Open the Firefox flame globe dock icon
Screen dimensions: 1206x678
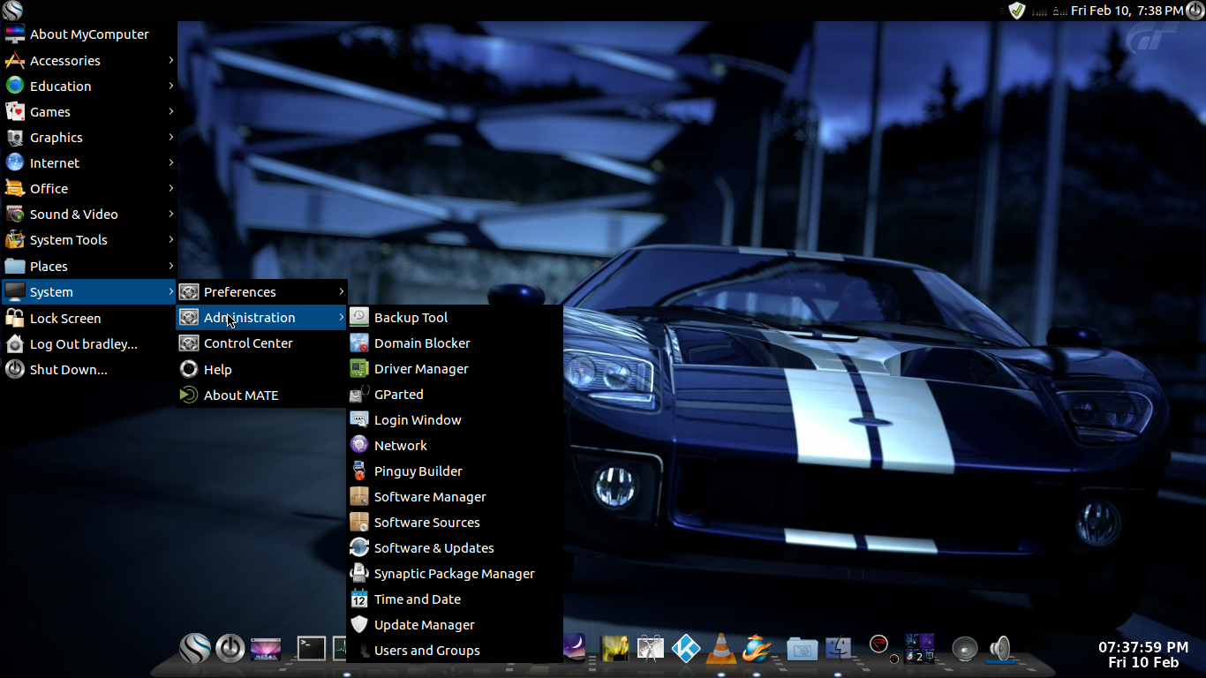[x=758, y=649]
